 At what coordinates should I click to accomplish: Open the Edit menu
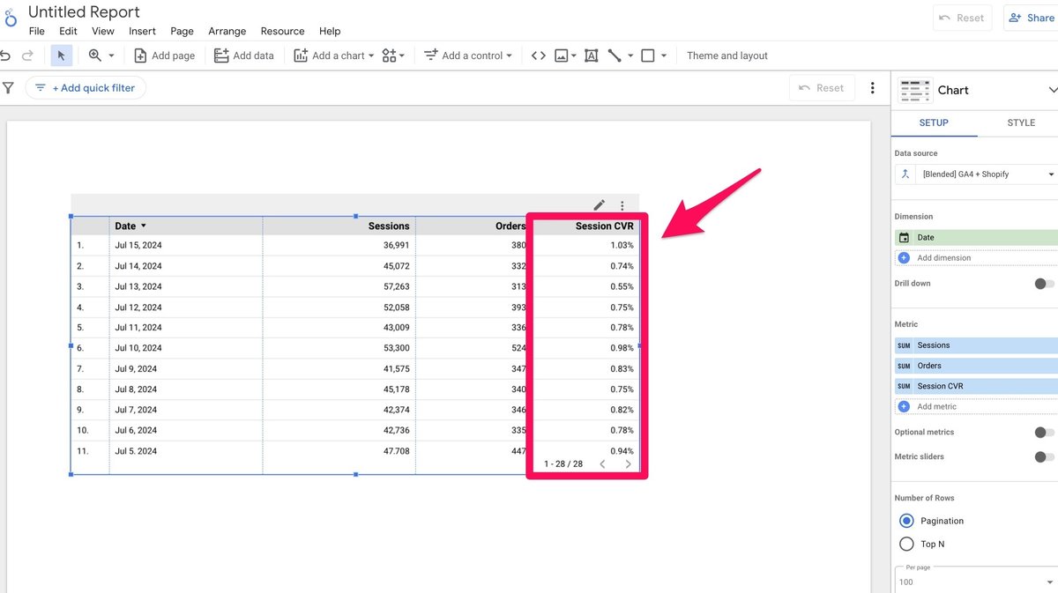coord(68,31)
